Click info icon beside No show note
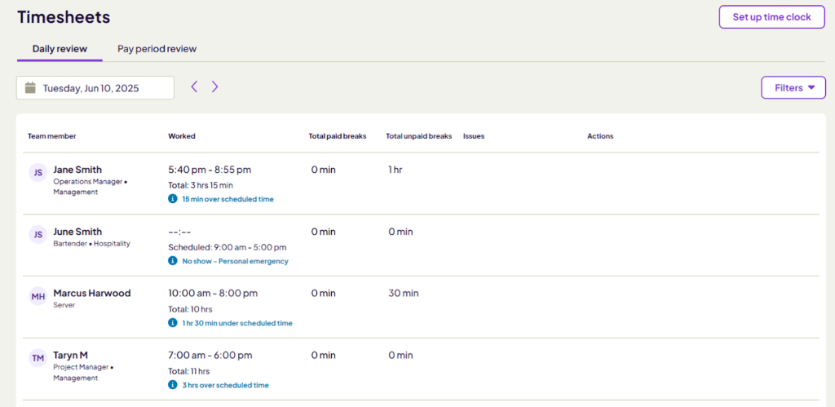The image size is (835, 407). 173,261
